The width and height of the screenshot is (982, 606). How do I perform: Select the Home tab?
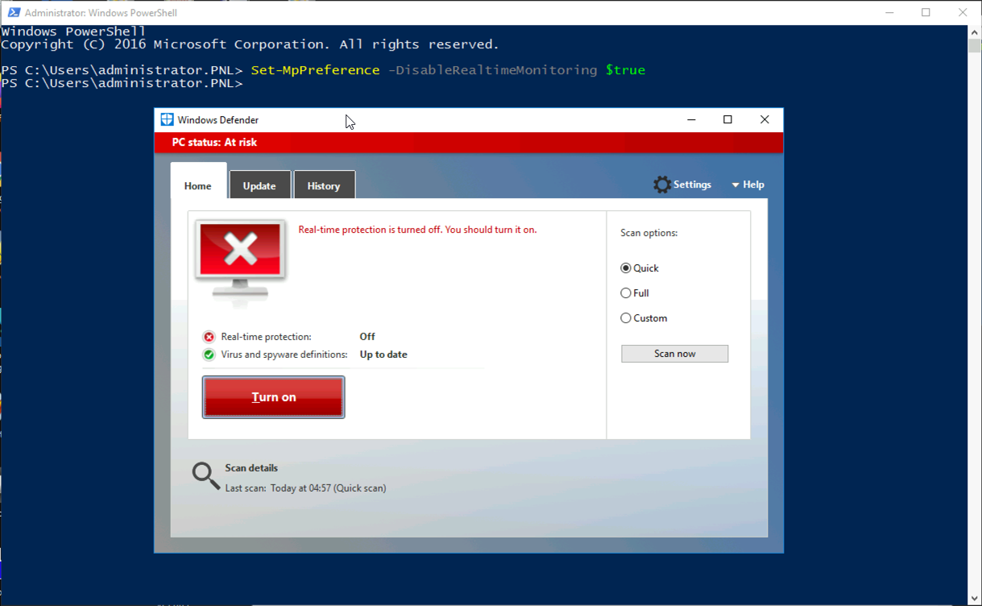point(197,185)
